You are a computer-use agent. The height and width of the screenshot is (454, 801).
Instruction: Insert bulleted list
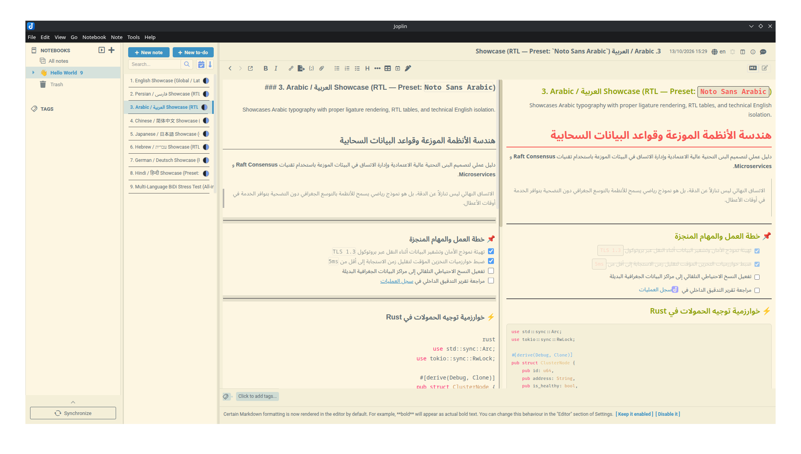tap(337, 69)
